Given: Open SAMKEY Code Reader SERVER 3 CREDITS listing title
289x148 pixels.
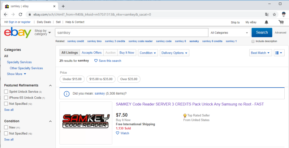Looking at the screenshot, I should (190, 104).
